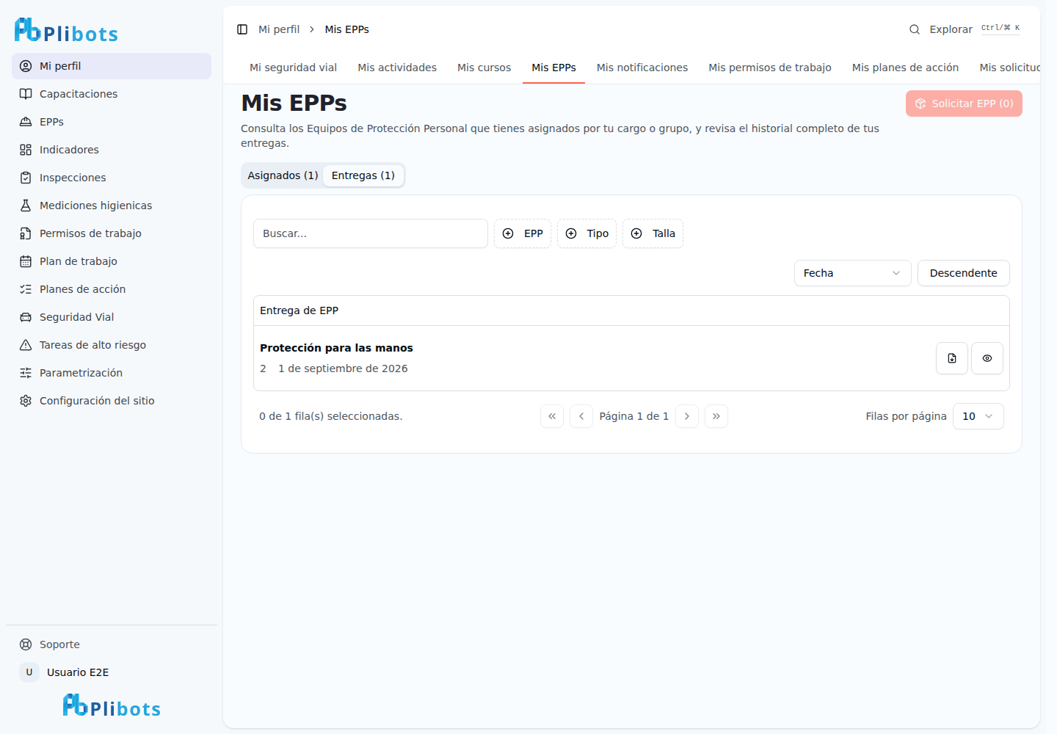Add Tipo filter
The image size is (1057, 734).
[x=586, y=233]
